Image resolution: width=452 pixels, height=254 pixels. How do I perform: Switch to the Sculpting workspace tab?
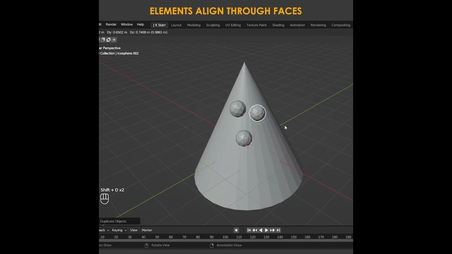click(x=213, y=25)
